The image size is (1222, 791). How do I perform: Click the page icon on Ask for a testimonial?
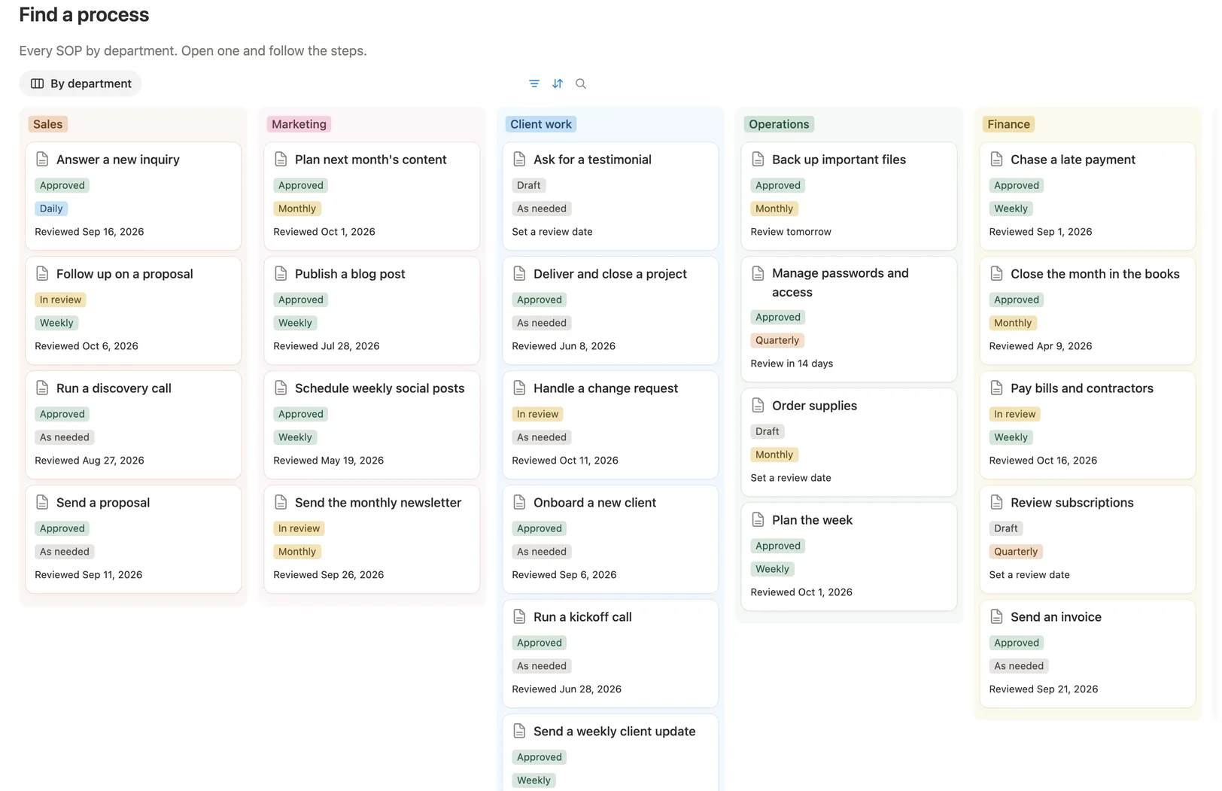(519, 160)
